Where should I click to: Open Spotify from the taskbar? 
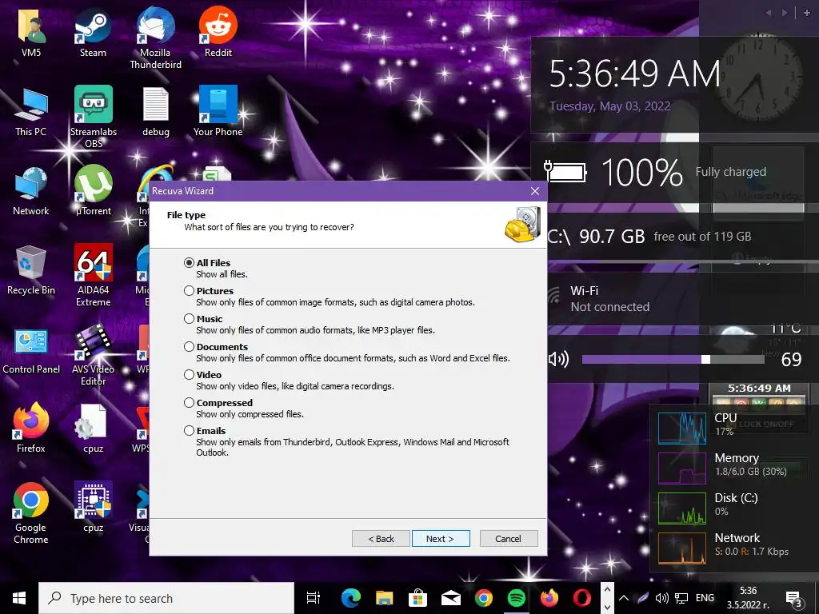(517, 598)
